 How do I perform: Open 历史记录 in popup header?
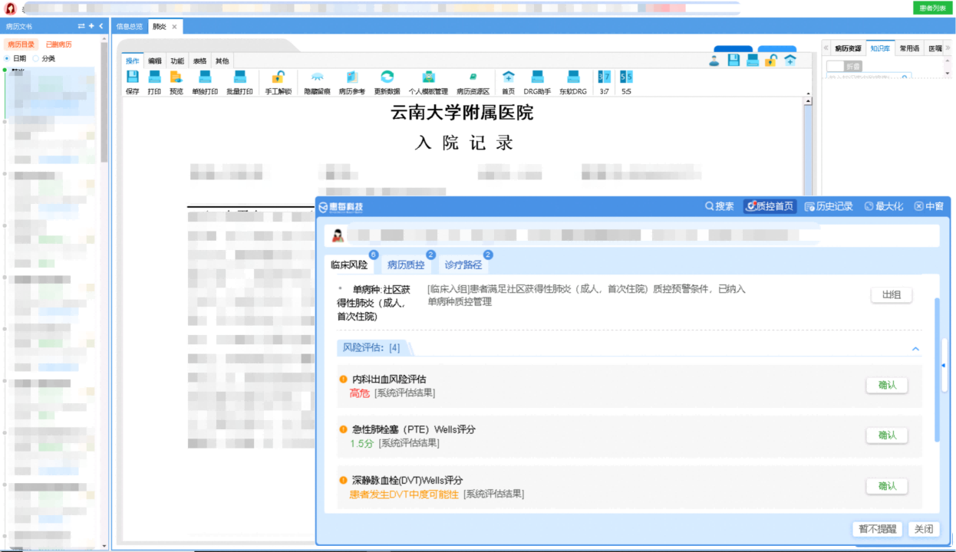(x=829, y=206)
